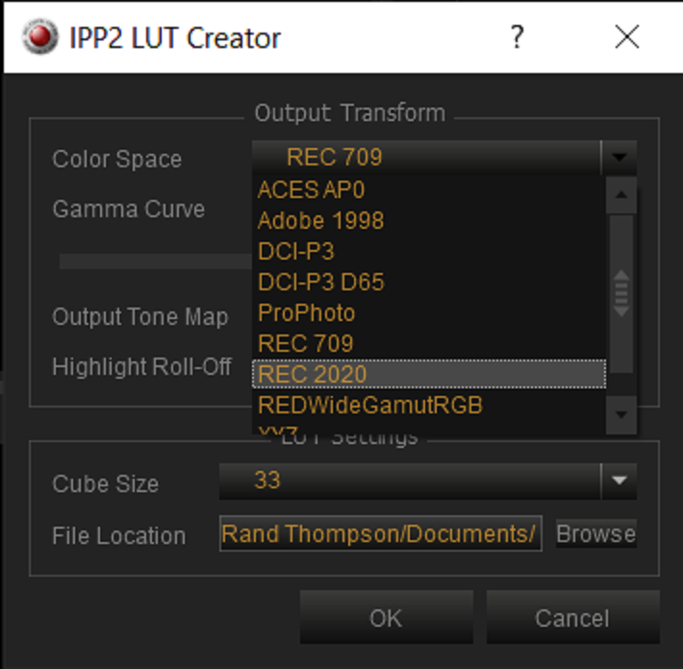Click the Color Space label
Viewport: 683px width, 669px height.
pyautogui.click(x=117, y=160)
